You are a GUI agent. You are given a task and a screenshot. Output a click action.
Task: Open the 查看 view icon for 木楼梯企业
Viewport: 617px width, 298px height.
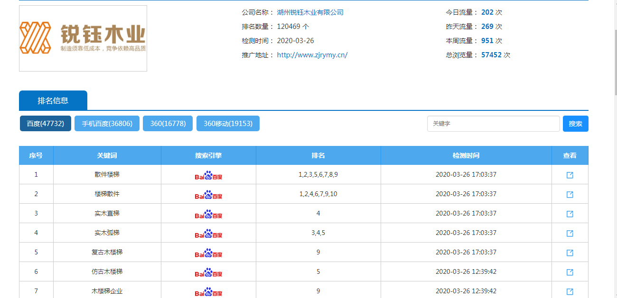pyautogui.click(x=570, y=291)
